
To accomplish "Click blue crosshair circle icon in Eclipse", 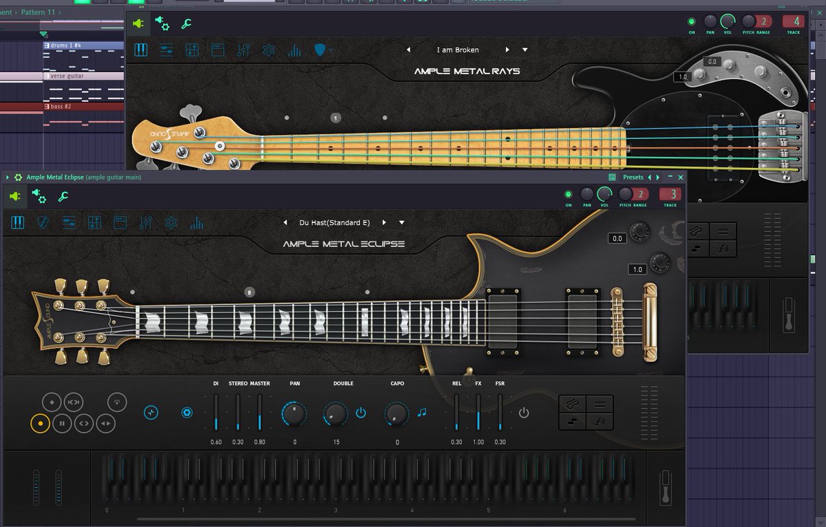I will [151, 413].
